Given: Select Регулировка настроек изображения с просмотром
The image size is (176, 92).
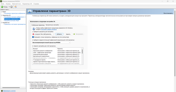Looking at the screenshot, I should click(x=15, y=17).
